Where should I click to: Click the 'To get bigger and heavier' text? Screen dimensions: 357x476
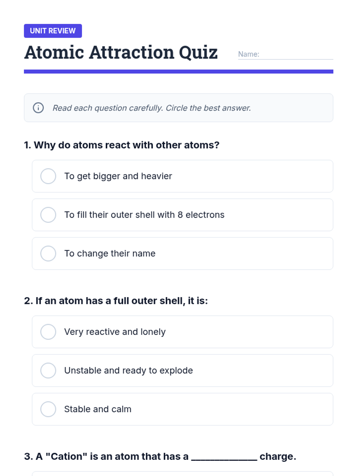(118, 176)
